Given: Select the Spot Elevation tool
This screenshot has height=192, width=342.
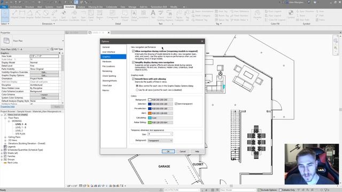Looking at the screenshot, I should click(x=64, y=15).
